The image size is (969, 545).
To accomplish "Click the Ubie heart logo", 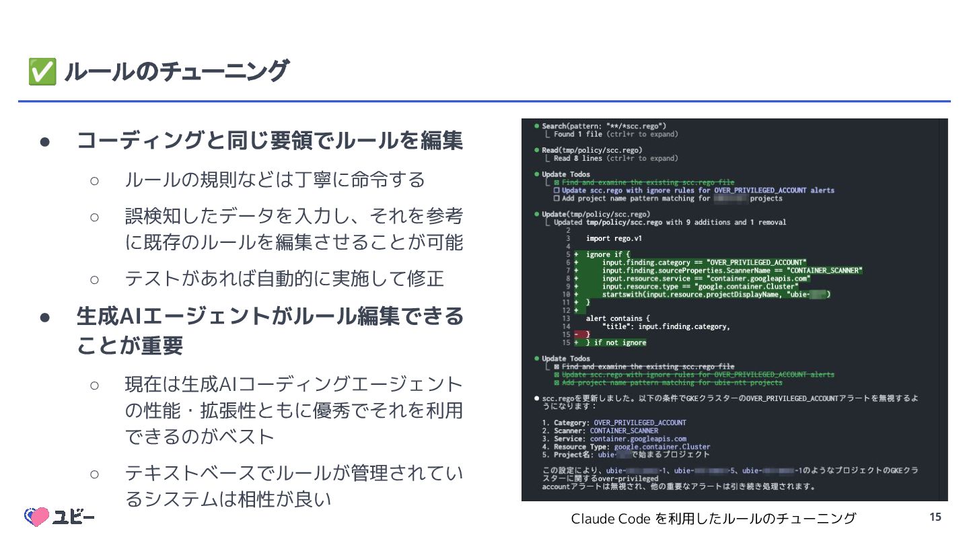I will pos(37,517).
